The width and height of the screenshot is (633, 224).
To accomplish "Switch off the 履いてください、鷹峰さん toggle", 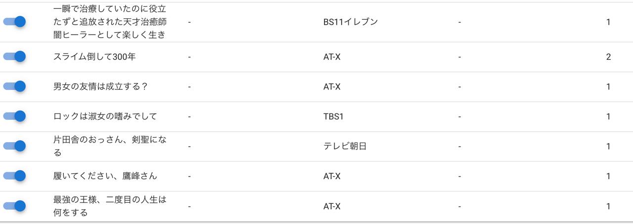I will click(14, 176).
